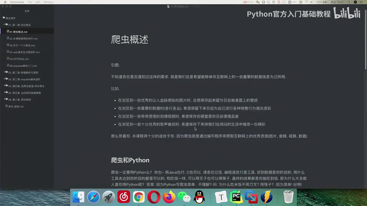Click the 02_第二章-数据解析与提取 folder name

point(23,73)
